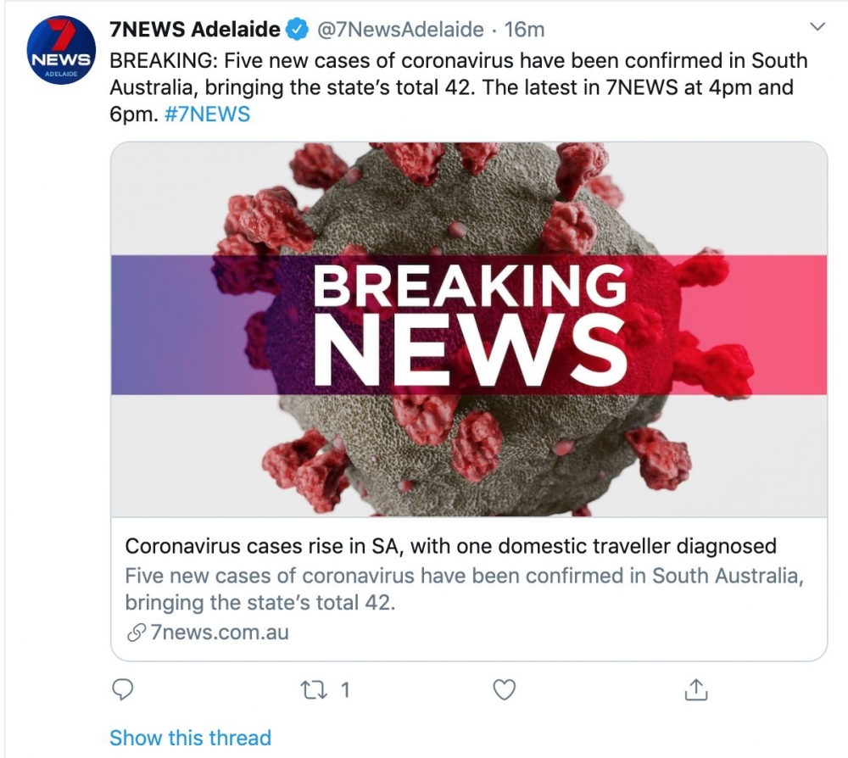Click the 7NEWS Adelaide profile avatar
The image size is (848, 758).
(x=59, y=51)
